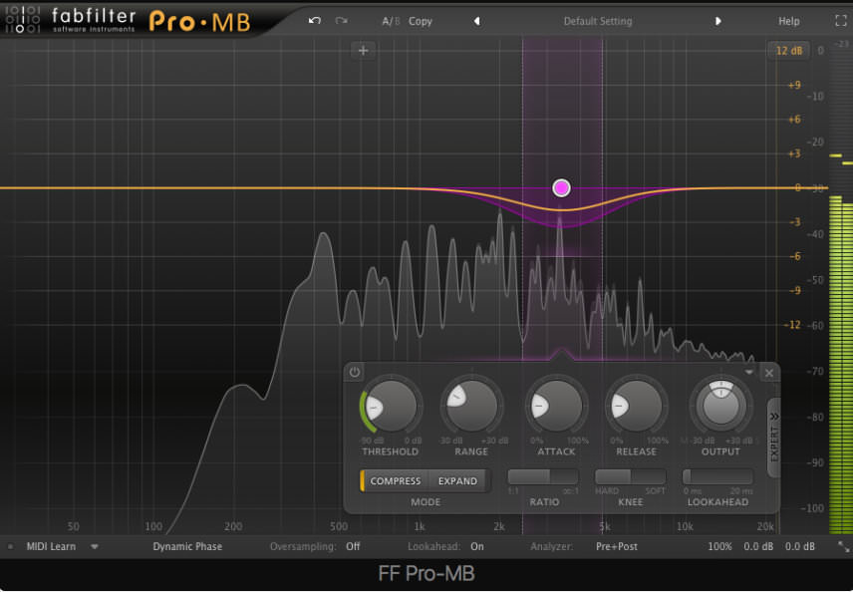853x592 pixels.
Task: Open the MIDI Learn dropdown arrow
Action: (x=95, y=546)
